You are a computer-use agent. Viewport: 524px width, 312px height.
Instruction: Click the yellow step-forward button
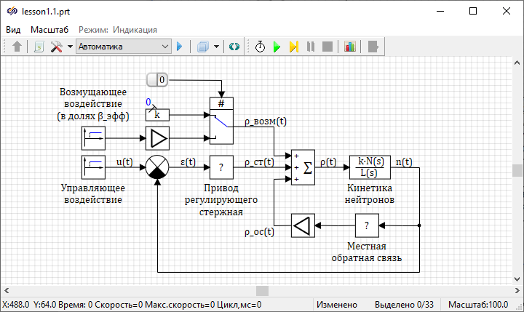tap(293, 47)
